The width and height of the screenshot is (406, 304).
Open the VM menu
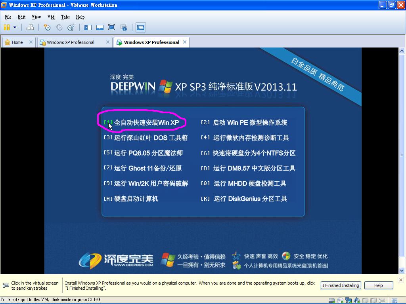[x=51, y=17]
